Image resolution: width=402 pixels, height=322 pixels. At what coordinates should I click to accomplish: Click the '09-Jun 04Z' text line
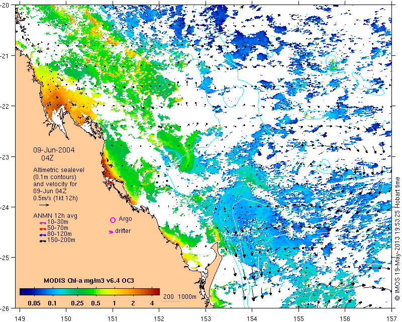coord(50,191)
